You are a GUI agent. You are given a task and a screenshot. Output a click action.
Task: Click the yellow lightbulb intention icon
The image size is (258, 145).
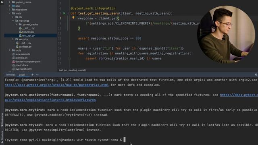click(x=73, y=18)
